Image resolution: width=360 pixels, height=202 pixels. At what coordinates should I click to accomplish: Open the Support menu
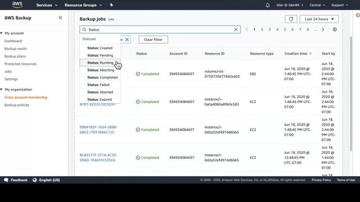339,5
